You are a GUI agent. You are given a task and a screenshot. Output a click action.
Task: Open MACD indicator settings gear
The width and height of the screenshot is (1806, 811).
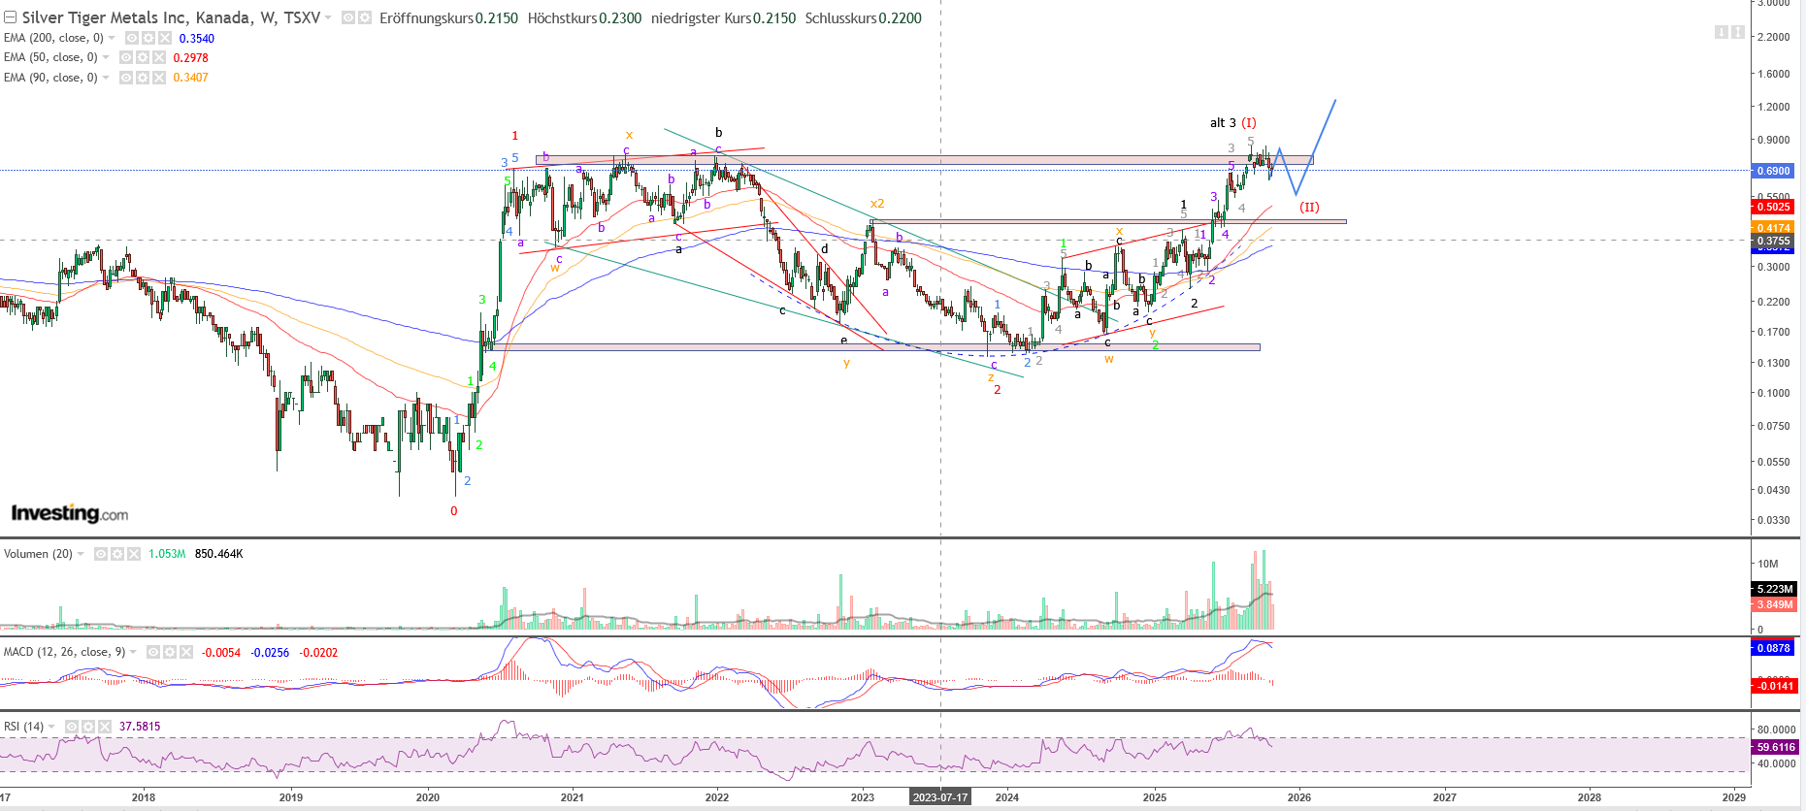[170, 652]
